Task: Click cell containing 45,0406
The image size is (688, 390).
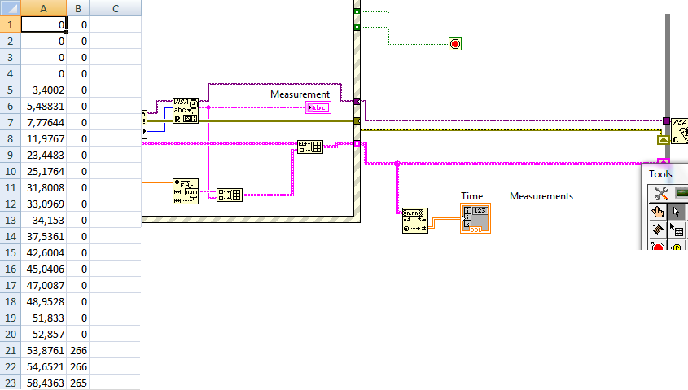Action: (43, 269)
